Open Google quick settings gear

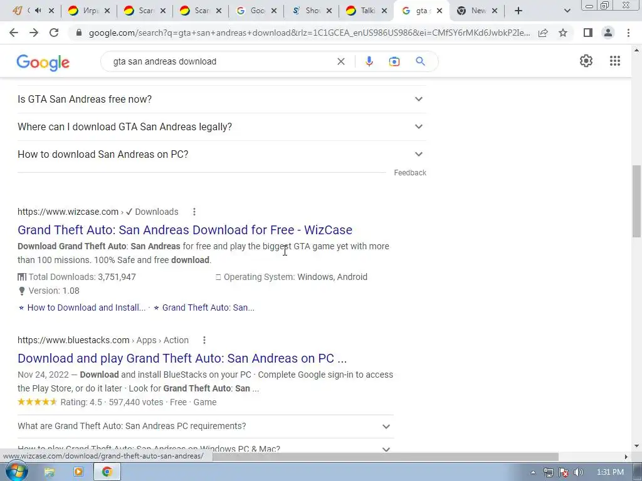586,61
